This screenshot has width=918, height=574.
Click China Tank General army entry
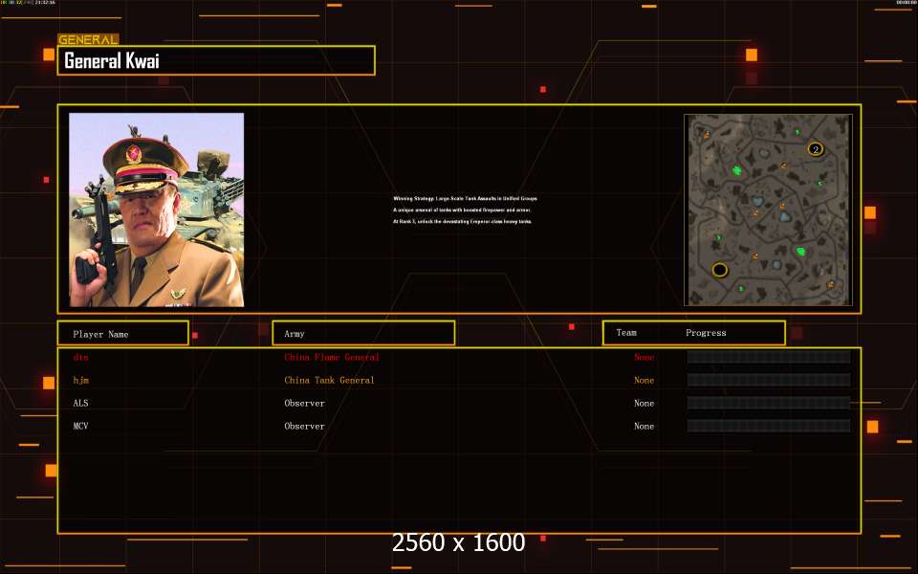[329, 380]
